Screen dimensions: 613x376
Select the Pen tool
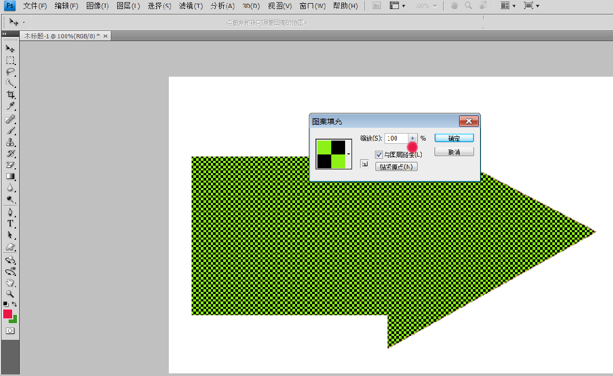[10, 212]
